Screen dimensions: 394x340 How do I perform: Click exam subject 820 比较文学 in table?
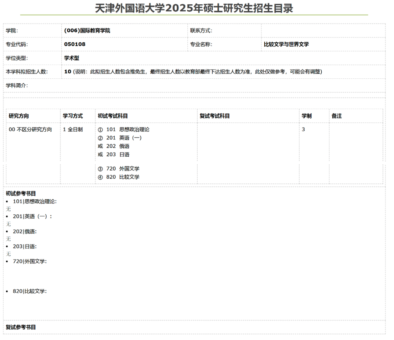click(119, 177)
